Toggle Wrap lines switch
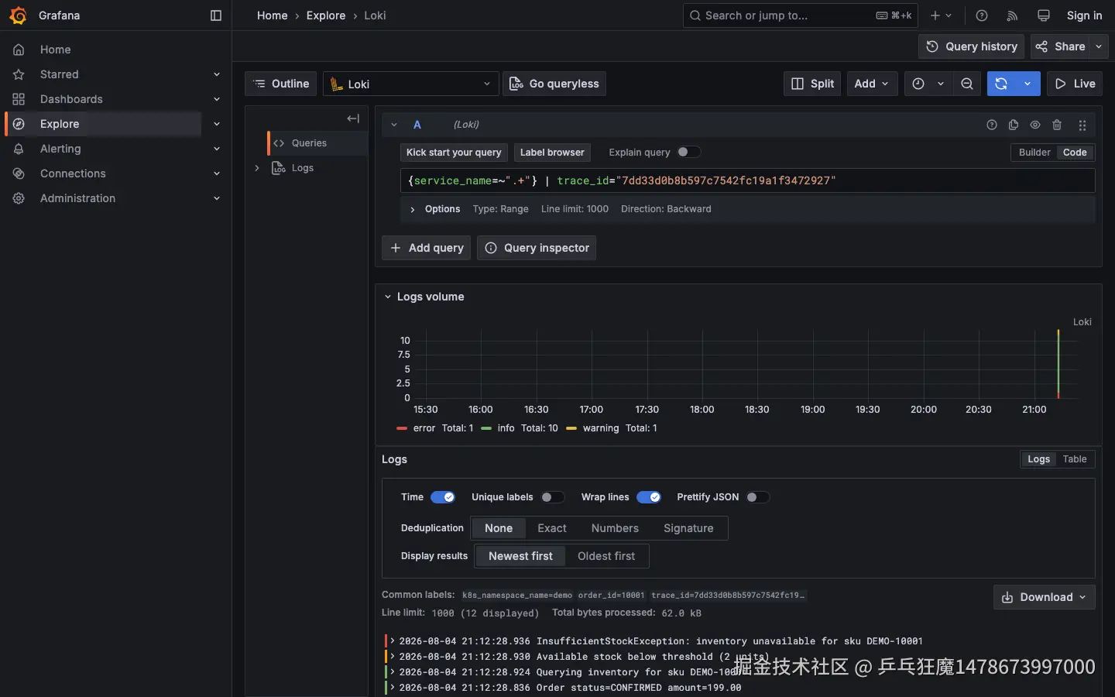The width and height of the screenshot is (1115, 697). [x=649, y=497]
